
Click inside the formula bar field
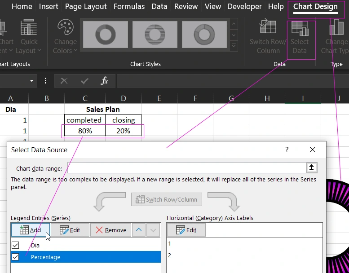(x=233, y=81)
